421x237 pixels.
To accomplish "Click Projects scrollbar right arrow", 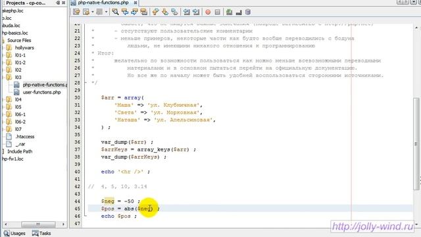I will pos(63,224).
